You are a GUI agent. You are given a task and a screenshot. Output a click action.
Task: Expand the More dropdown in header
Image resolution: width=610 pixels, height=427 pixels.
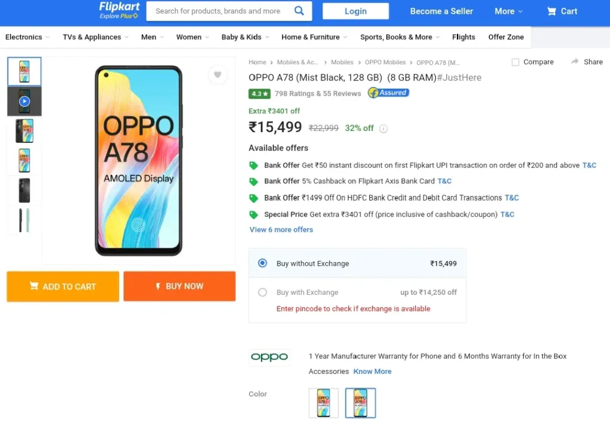pos(508,11)
